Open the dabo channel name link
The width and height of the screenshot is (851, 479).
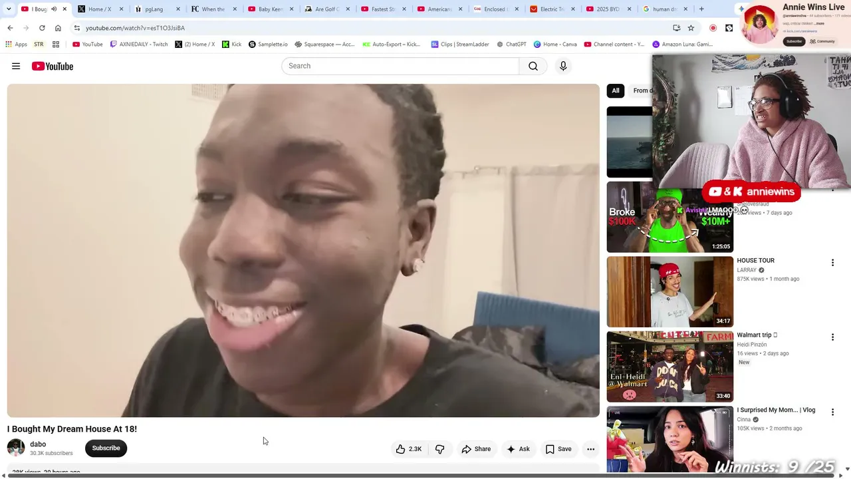[x=38, y=444]
